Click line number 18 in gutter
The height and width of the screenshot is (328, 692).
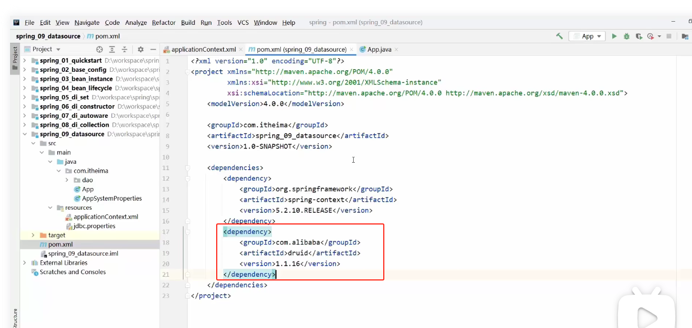[x=167, y=242]
